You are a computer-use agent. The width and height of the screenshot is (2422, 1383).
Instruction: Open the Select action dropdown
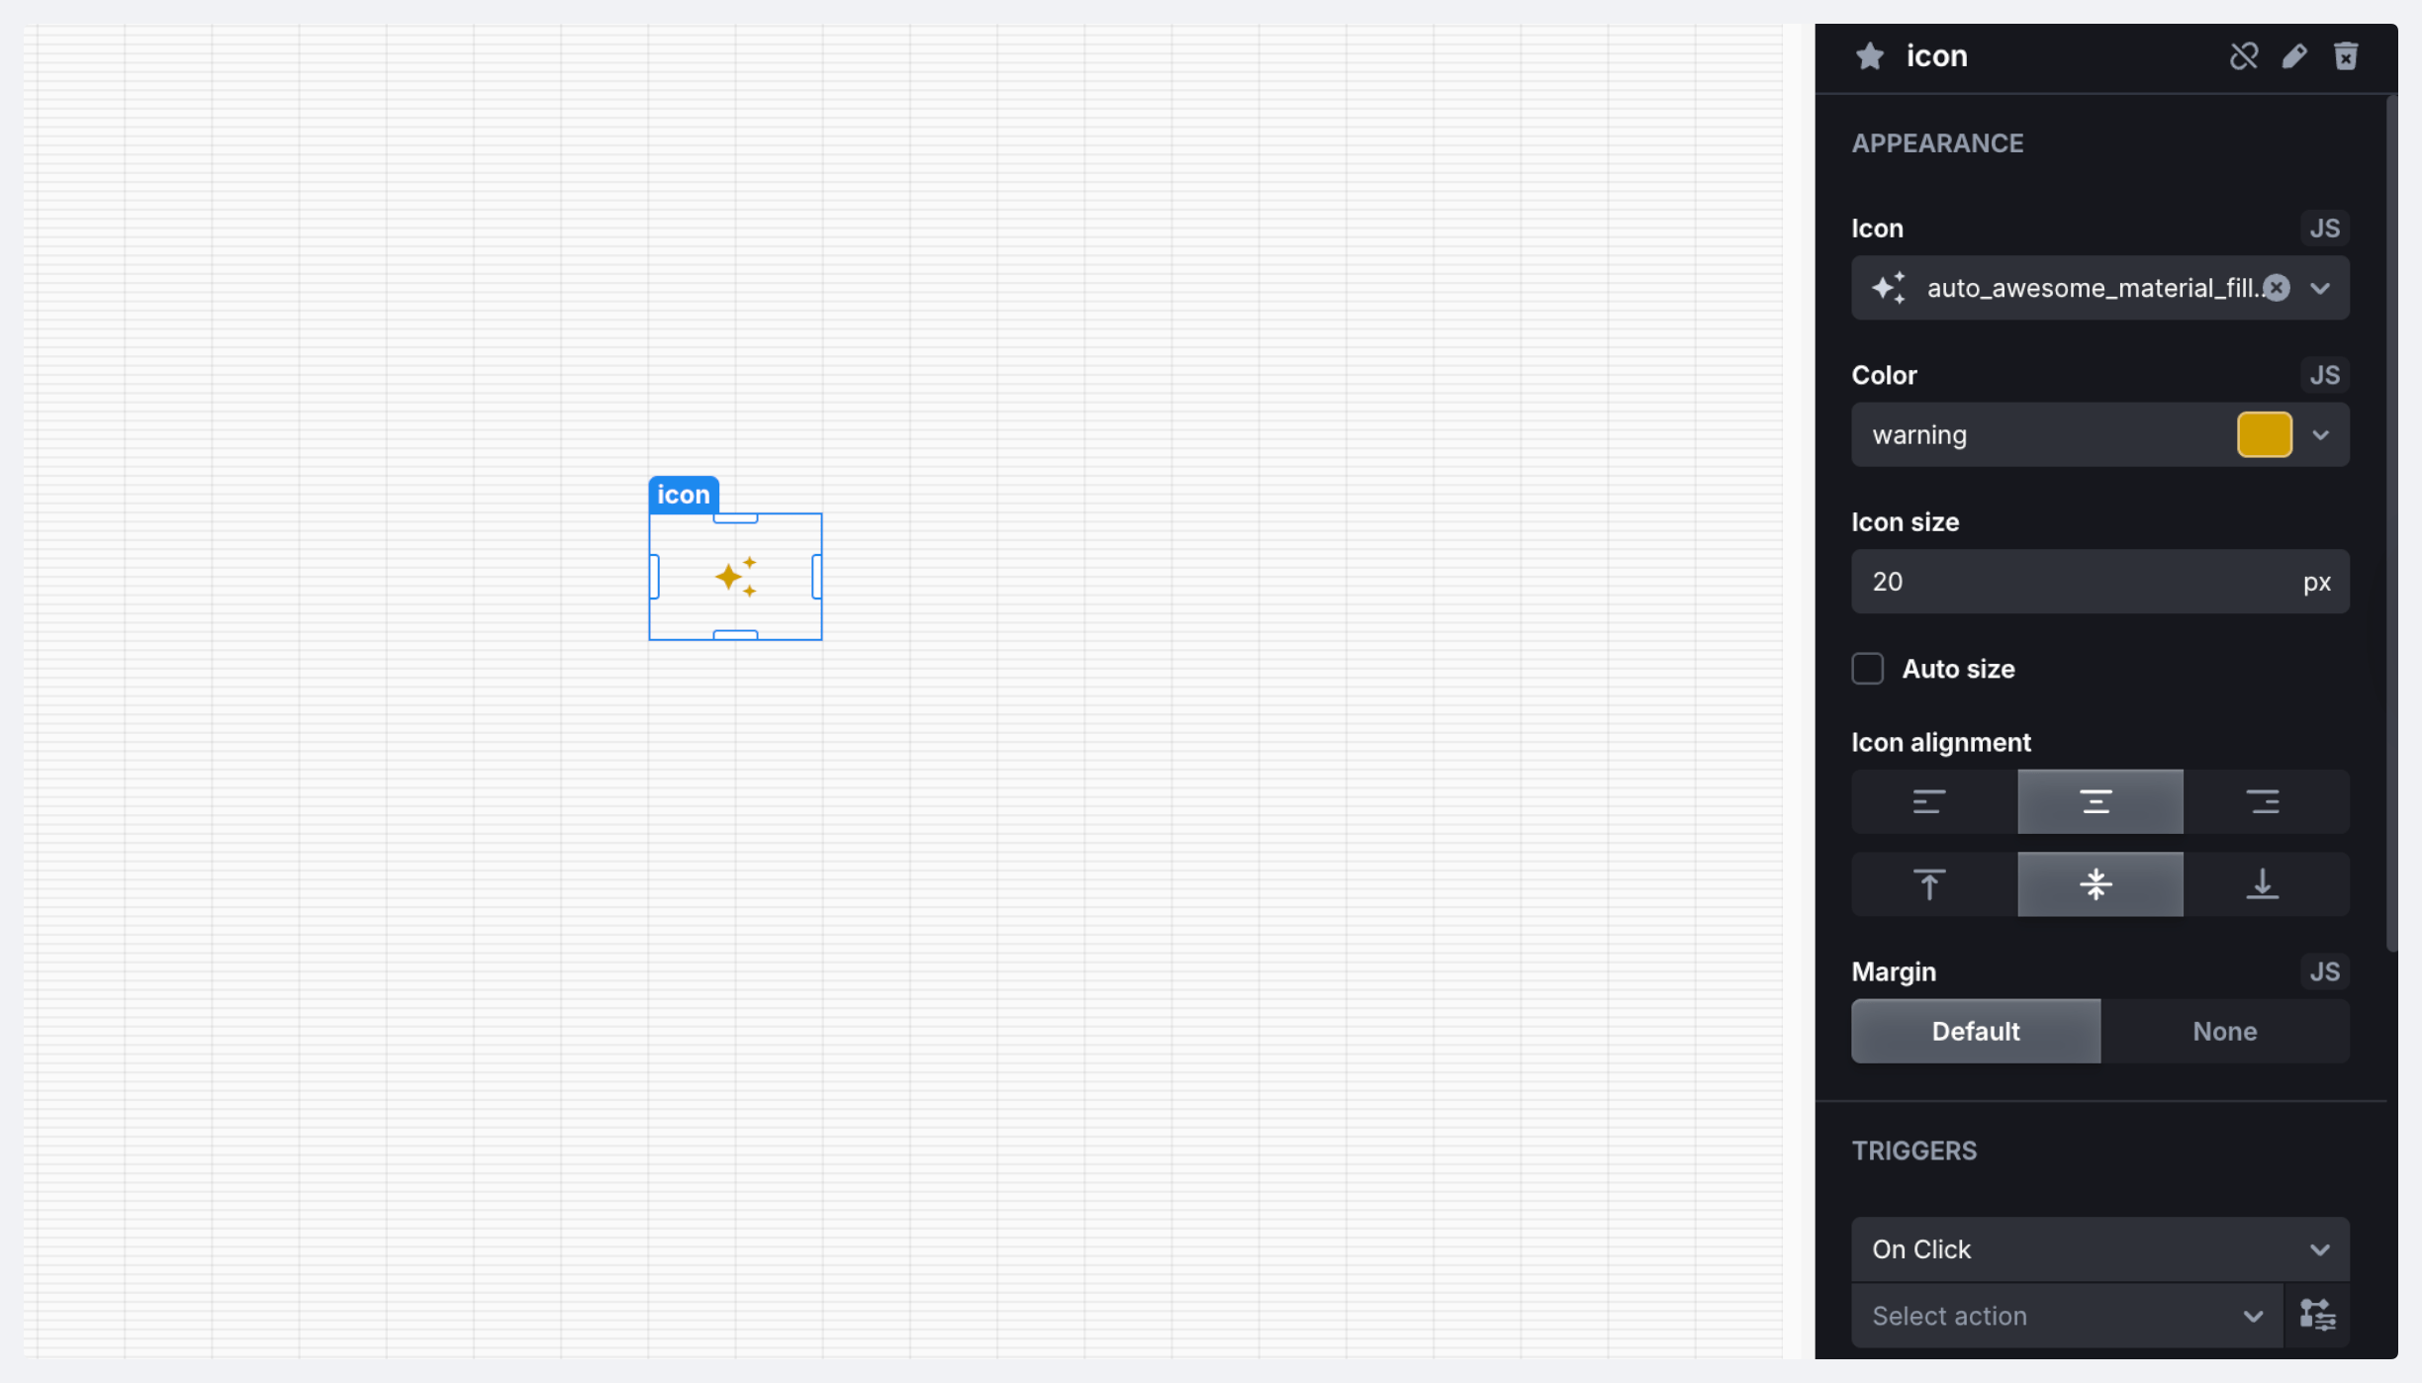tap(2066, 1316)
